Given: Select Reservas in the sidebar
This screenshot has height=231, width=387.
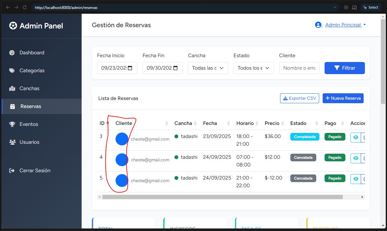Looking at the screenshot, I should tap(41, 106).
